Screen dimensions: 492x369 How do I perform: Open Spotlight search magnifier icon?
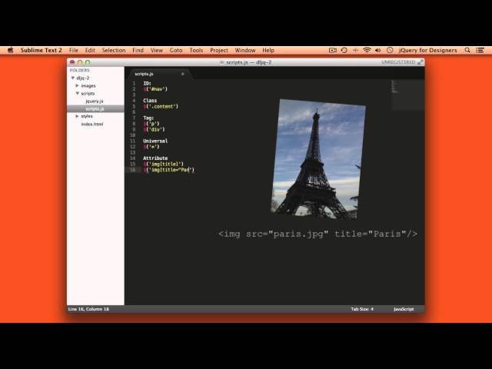coord(467,50)
